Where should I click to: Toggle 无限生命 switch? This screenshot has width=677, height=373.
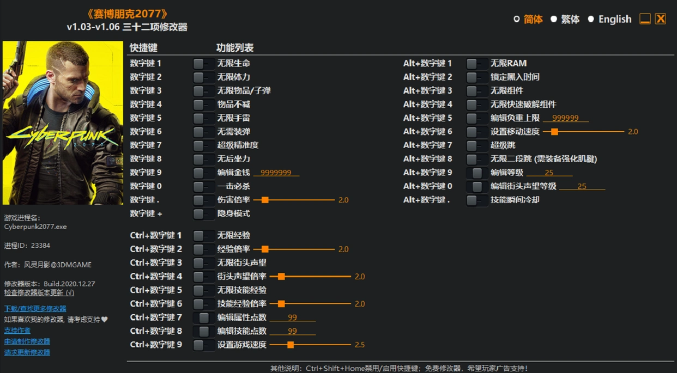(203, 64)
